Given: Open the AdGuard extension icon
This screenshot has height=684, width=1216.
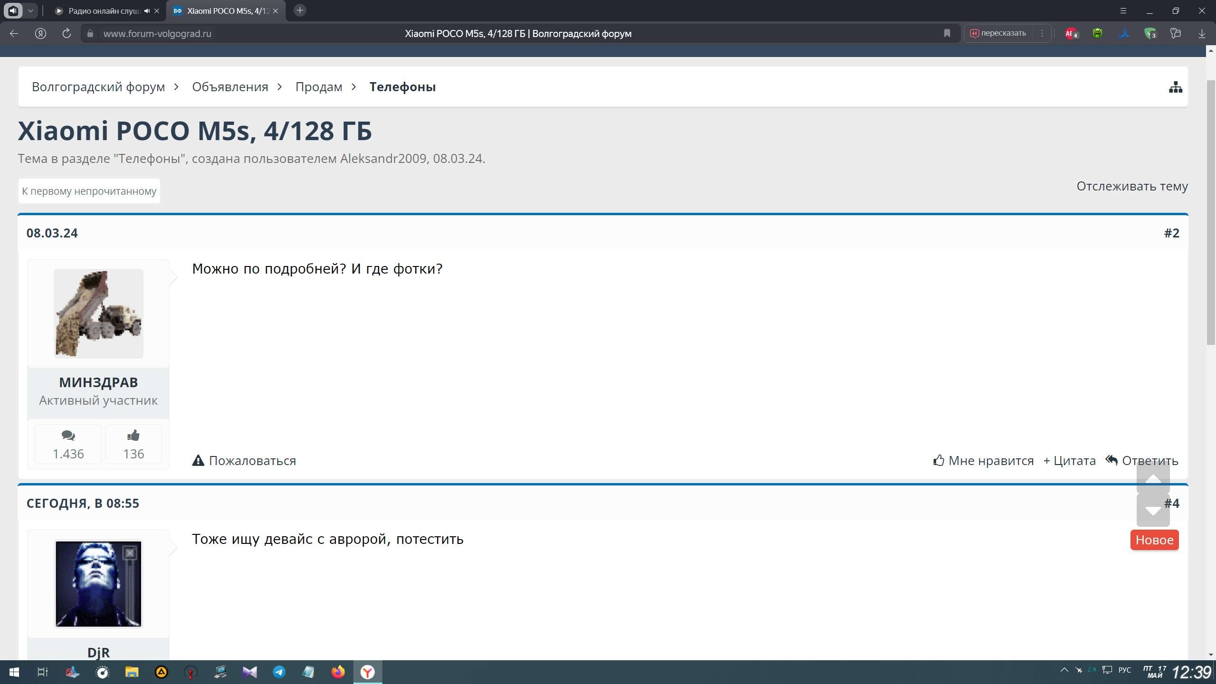Looking at the screenshot, I should coord(1150,33).
